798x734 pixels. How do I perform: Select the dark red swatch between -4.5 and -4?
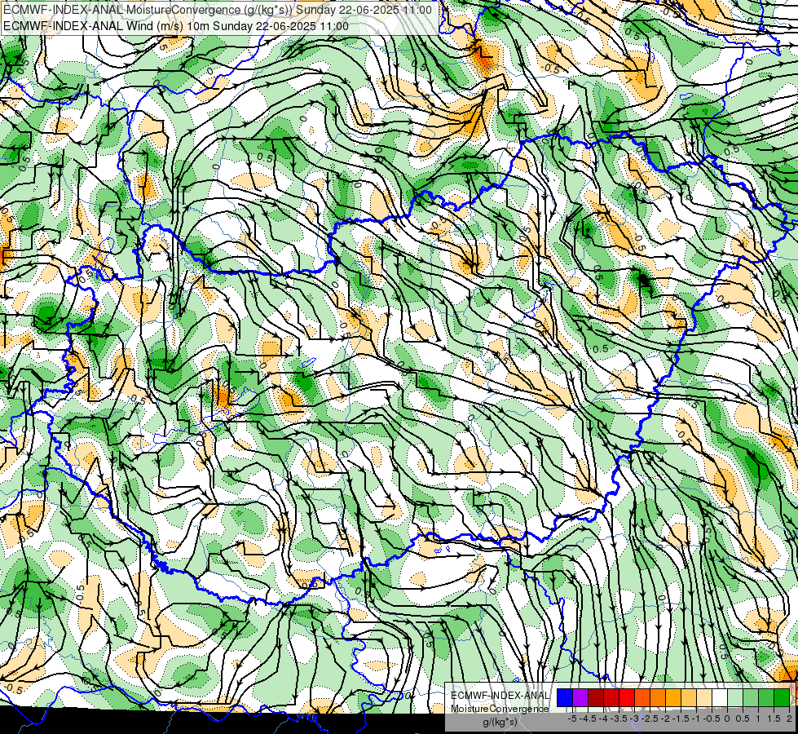(596, 698)
